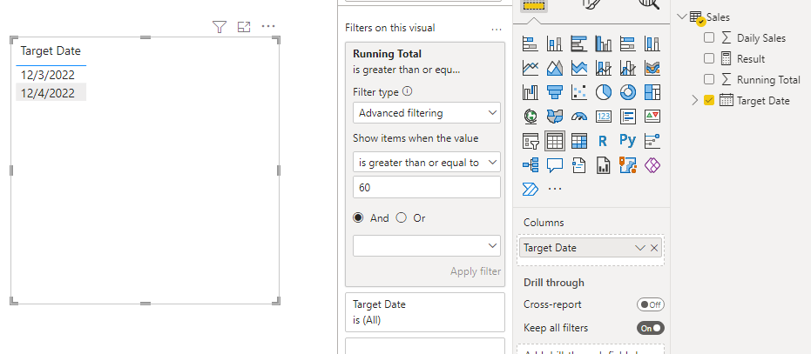Select the gauge visual
This screenshot has height=354, width=811.
point(579,117)
